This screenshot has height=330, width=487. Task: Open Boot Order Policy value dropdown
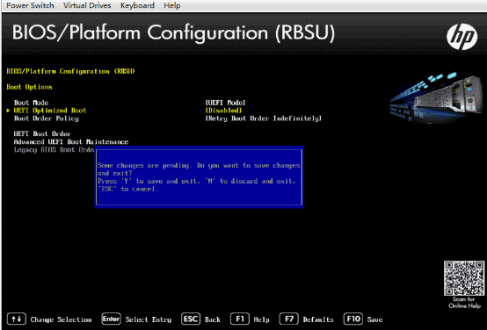264,118
